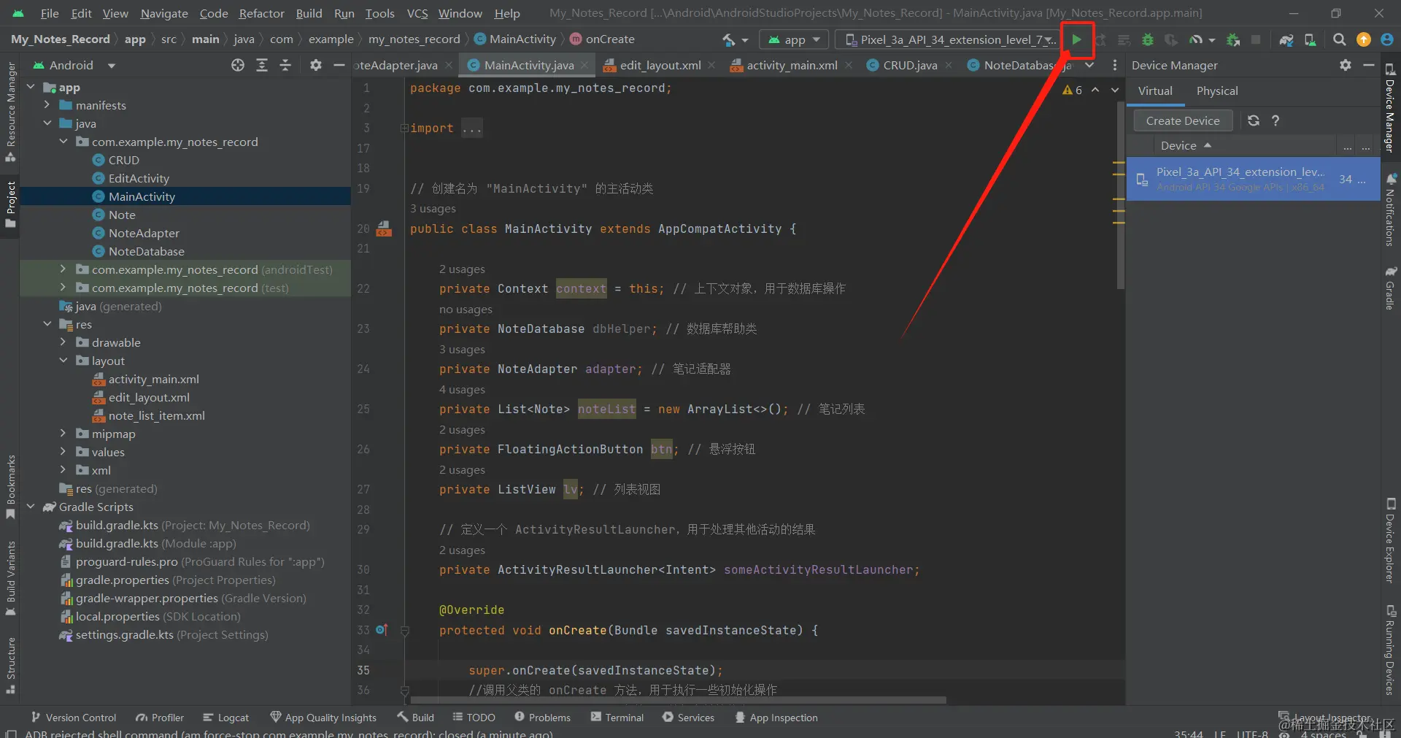Run the app with the green play button

pyautogui.click(x=1076, y=39)
